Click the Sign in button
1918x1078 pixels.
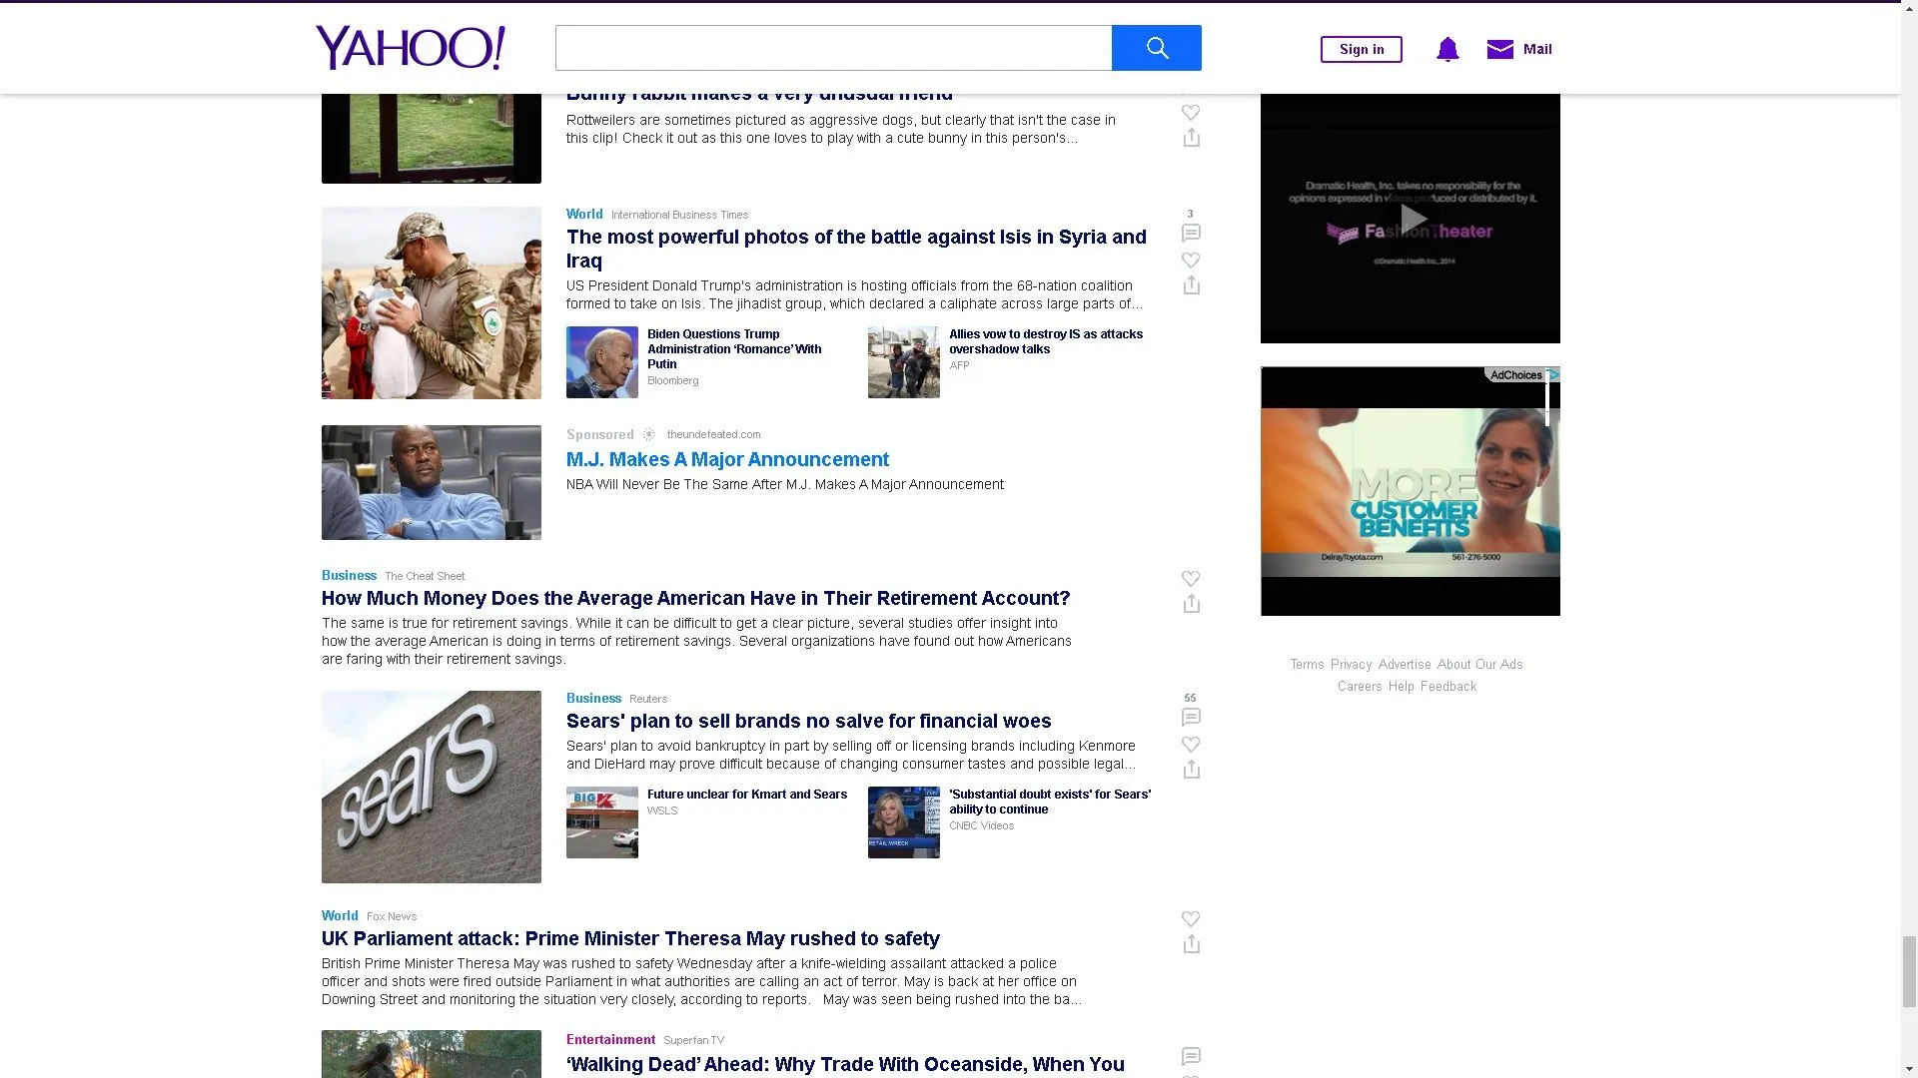(x=1361, y=49)
